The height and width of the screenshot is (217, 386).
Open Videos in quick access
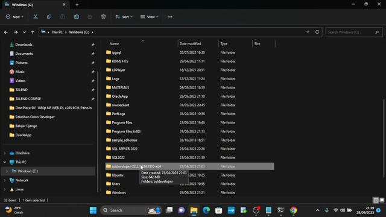20,81
